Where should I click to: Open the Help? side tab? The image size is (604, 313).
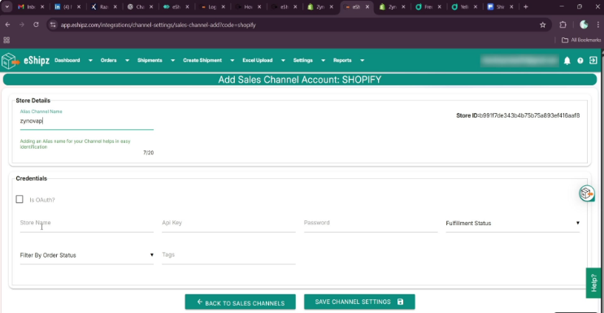593,283
